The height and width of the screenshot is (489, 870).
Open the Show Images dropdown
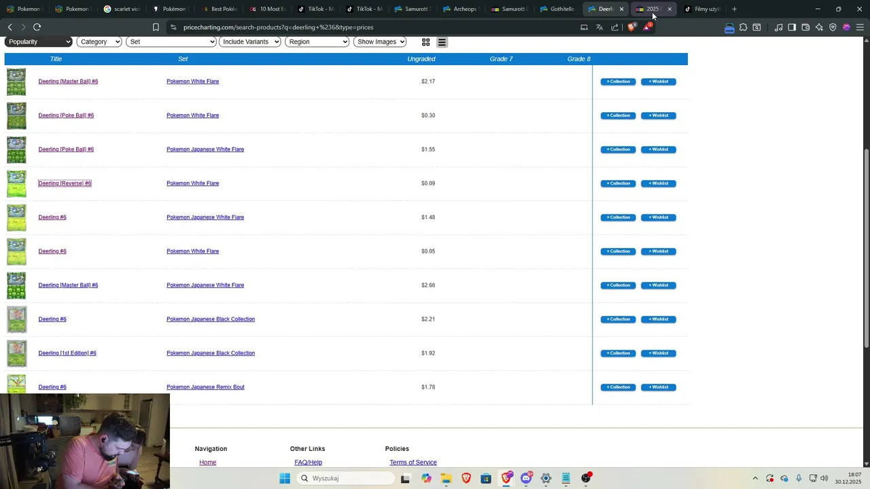[x=380, y=41]
